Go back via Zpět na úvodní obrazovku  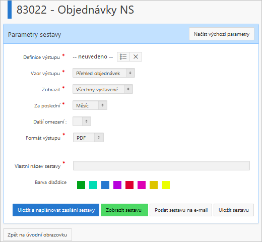pyautogui.click(x=37, y=234)
